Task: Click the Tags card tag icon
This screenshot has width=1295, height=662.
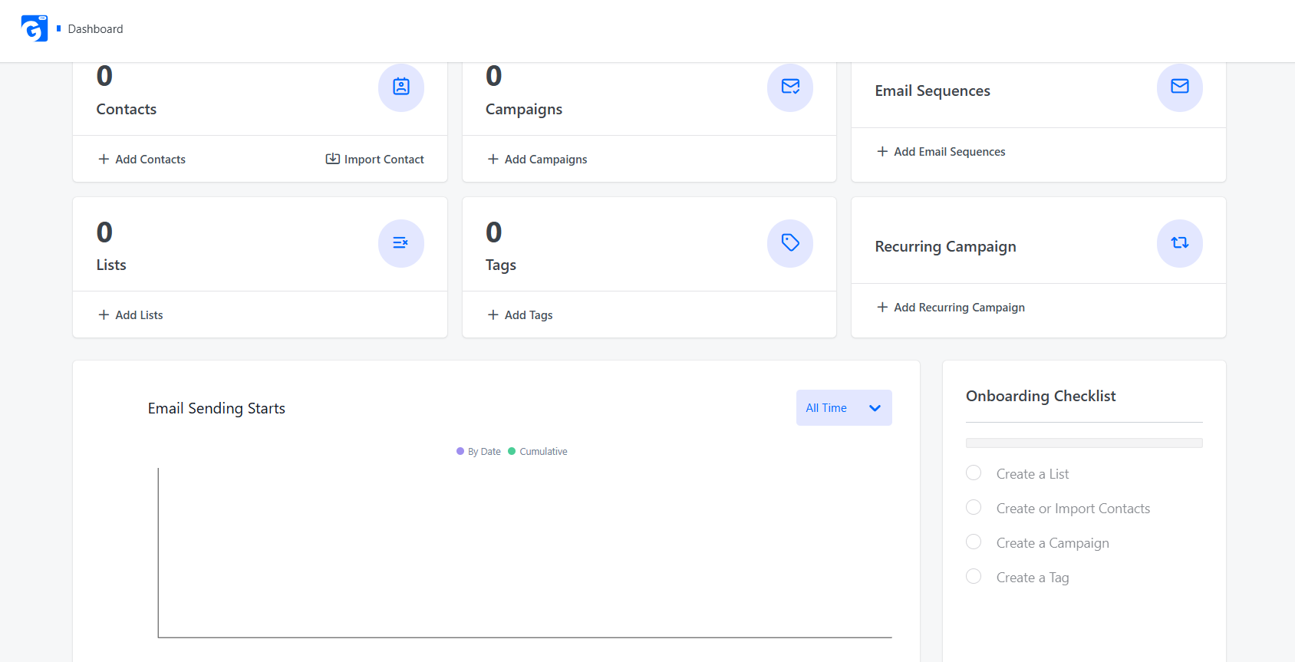Action: click(790, 243)
